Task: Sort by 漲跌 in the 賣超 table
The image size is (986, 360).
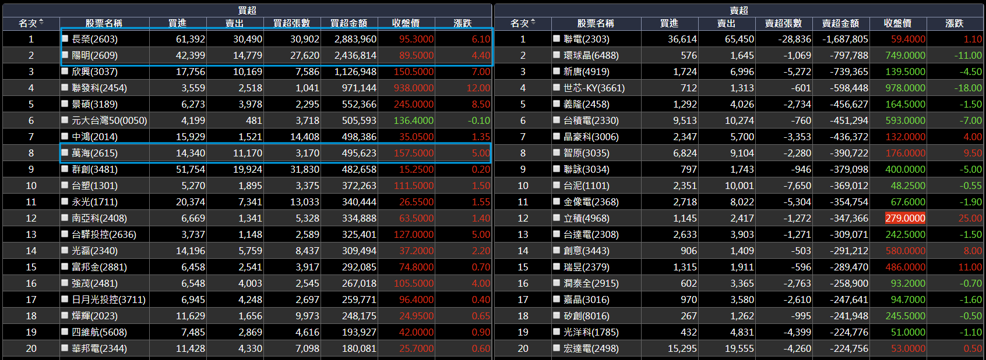Action: click(955, 23)
